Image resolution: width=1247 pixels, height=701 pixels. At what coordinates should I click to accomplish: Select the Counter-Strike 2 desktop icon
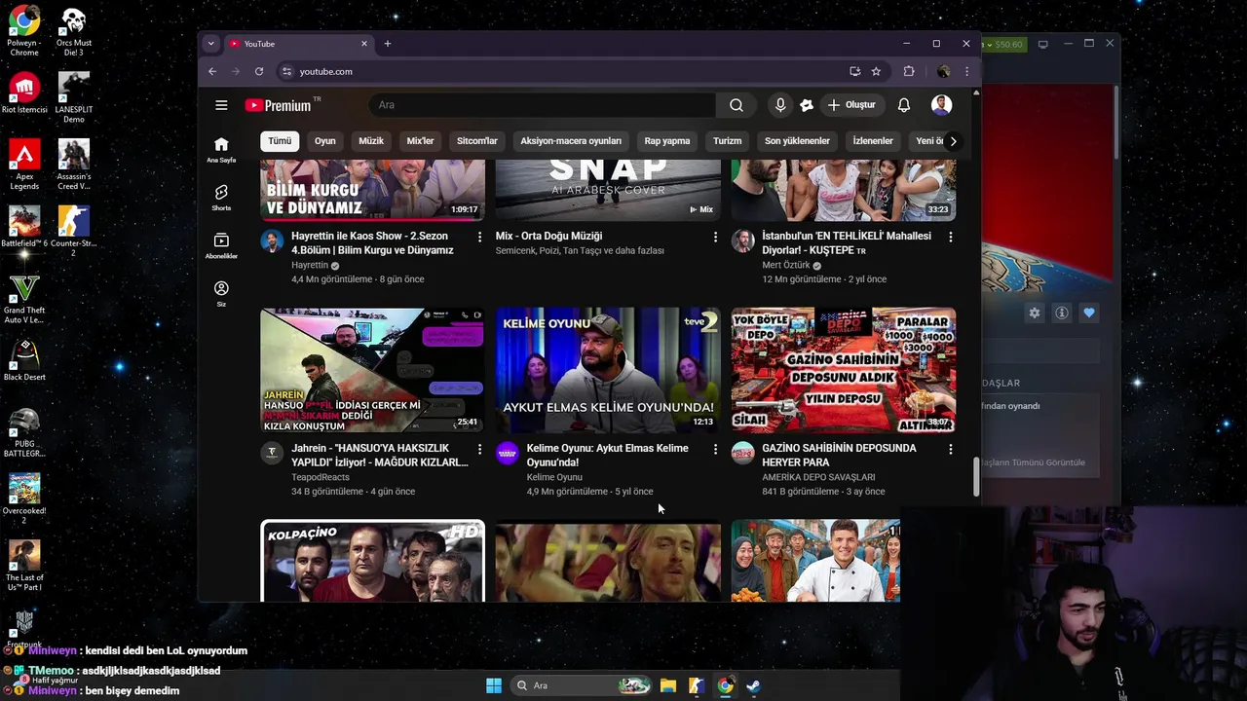73,231
